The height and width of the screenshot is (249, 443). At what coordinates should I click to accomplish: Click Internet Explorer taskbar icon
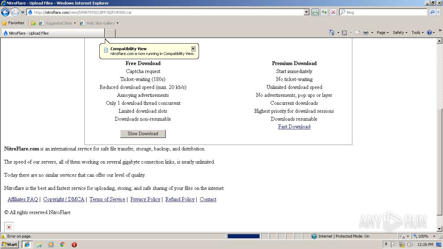pyautogui.click(x=27, y=245)
